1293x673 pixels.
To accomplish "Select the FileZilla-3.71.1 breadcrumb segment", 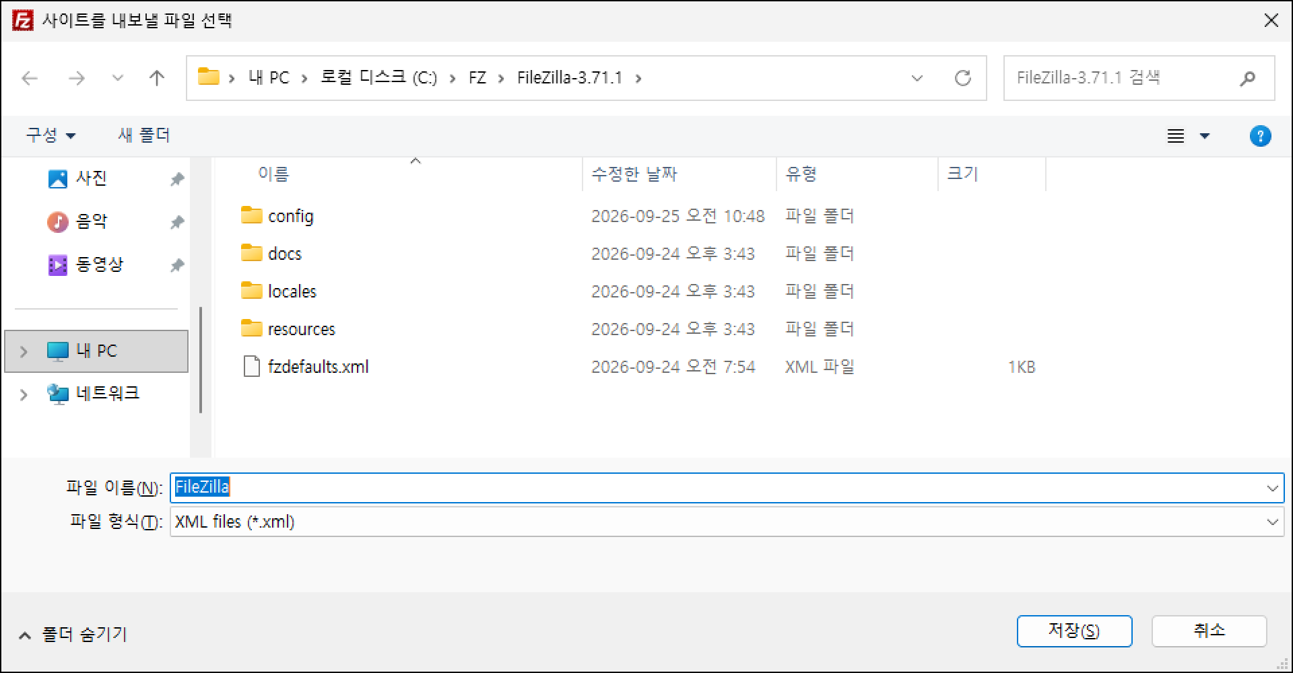I will point(570,78).
